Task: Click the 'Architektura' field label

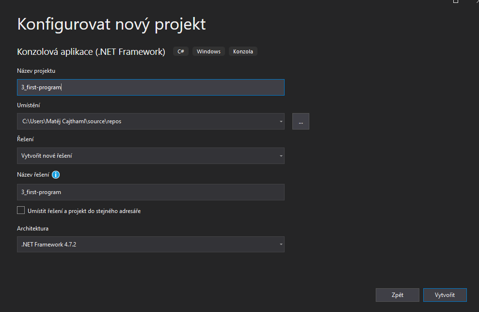Action: [x=33, y=229]
